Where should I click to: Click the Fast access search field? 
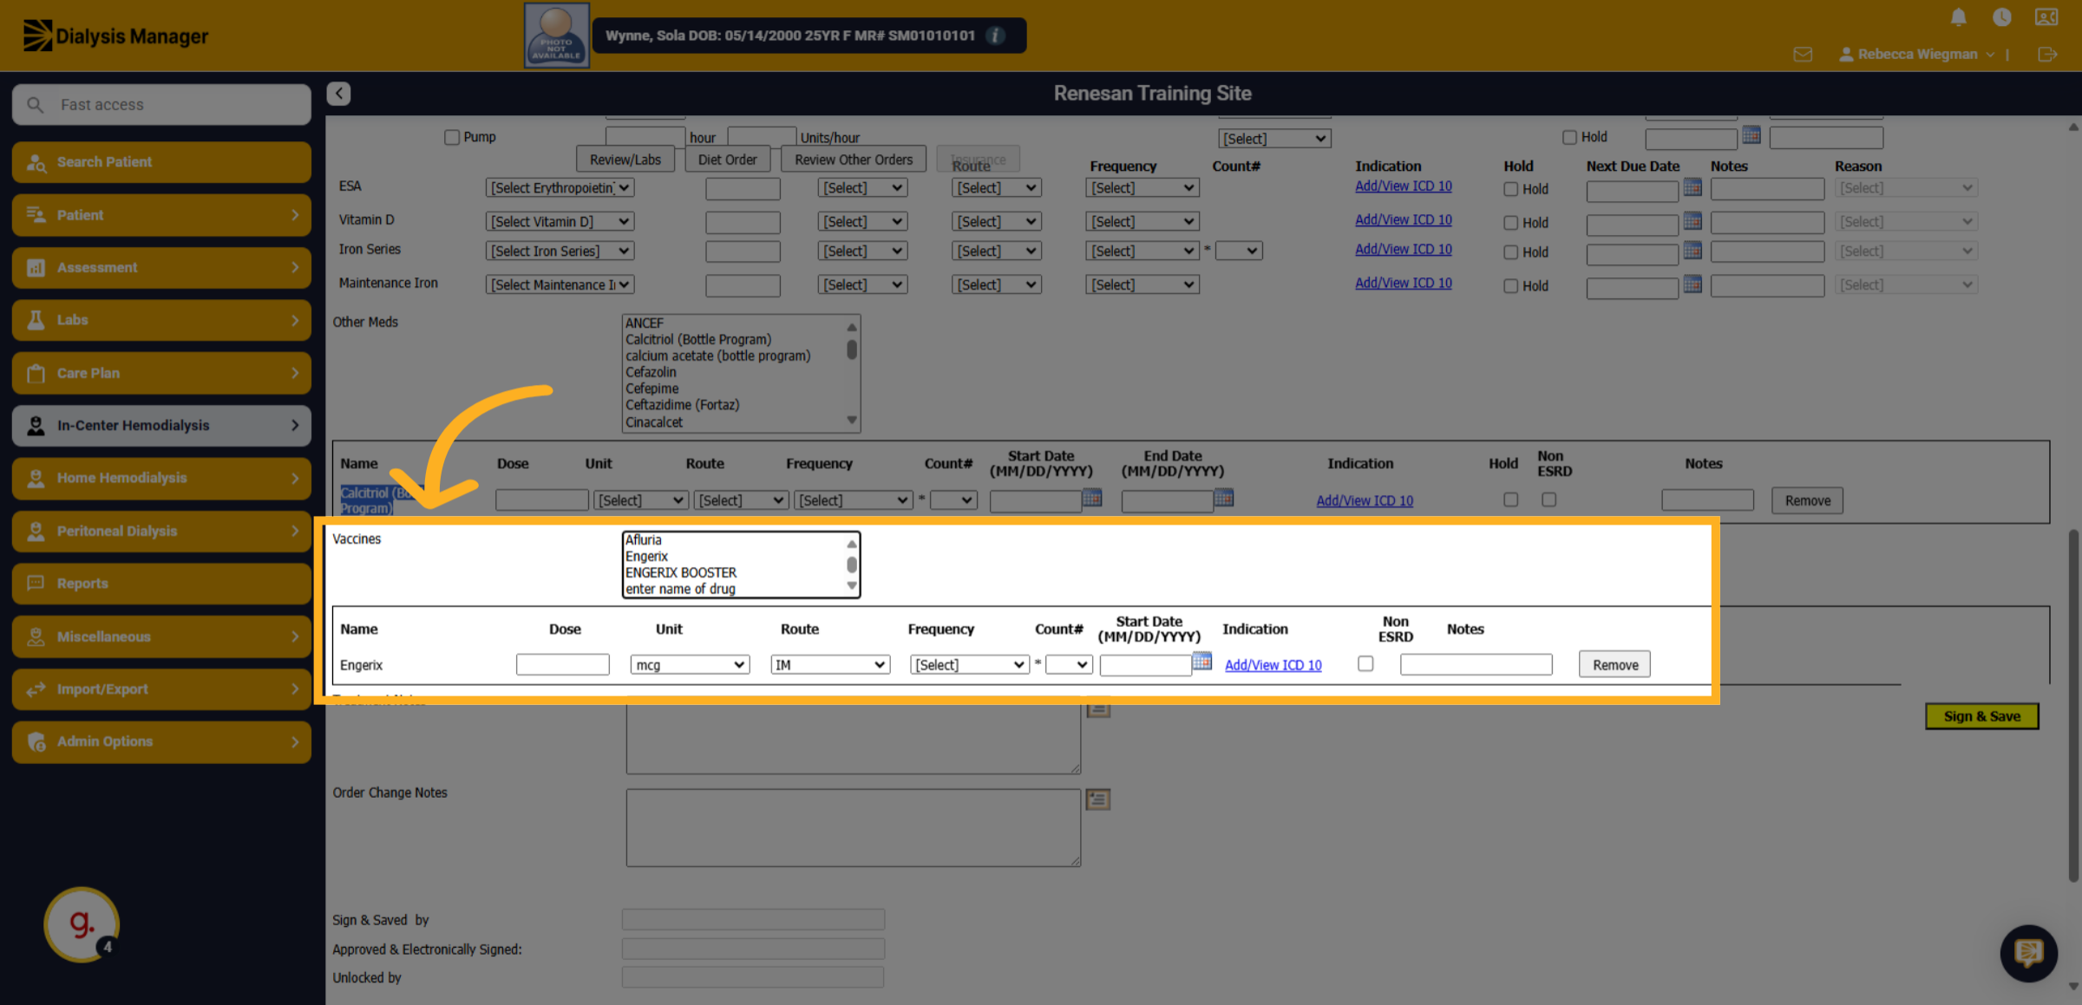pyautogui.click(x=161, y=105)
